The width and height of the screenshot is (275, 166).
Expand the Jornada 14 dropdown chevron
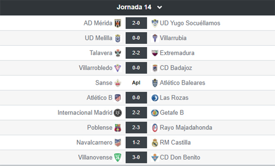click(160, 8)
